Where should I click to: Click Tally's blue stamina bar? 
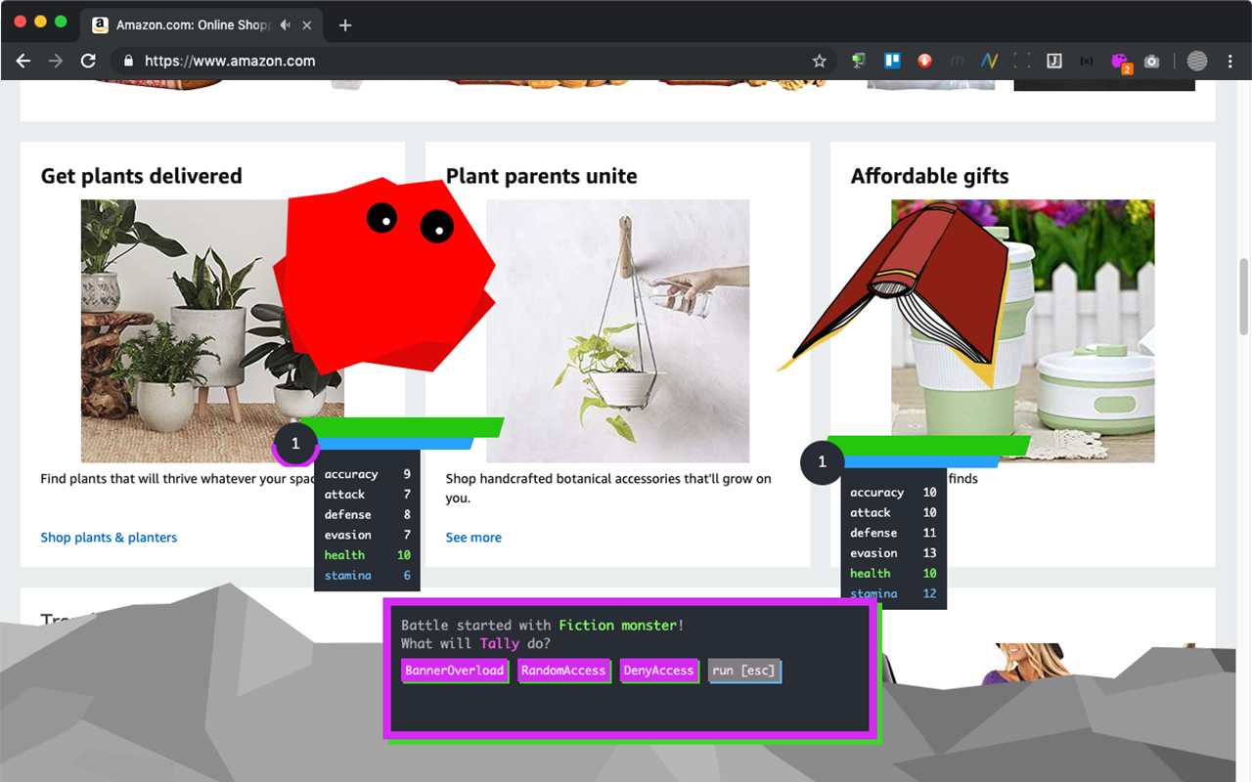pos(394,444)
